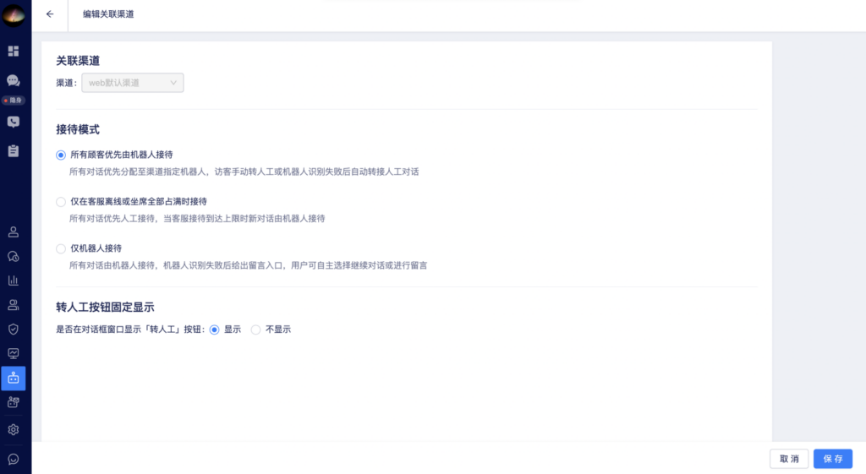This screenshot has height=474, width=866.
Task: Open the gift box marketing icon in sidebar
Action: tap(14, 402)
